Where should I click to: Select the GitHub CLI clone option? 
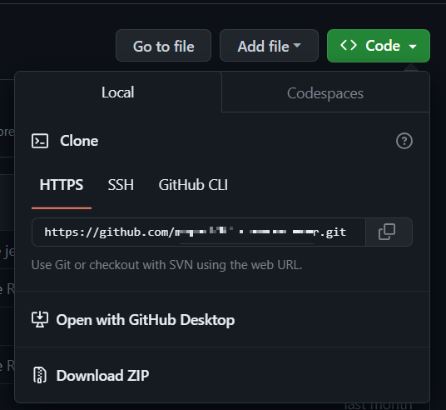click(x=193, y=185)
